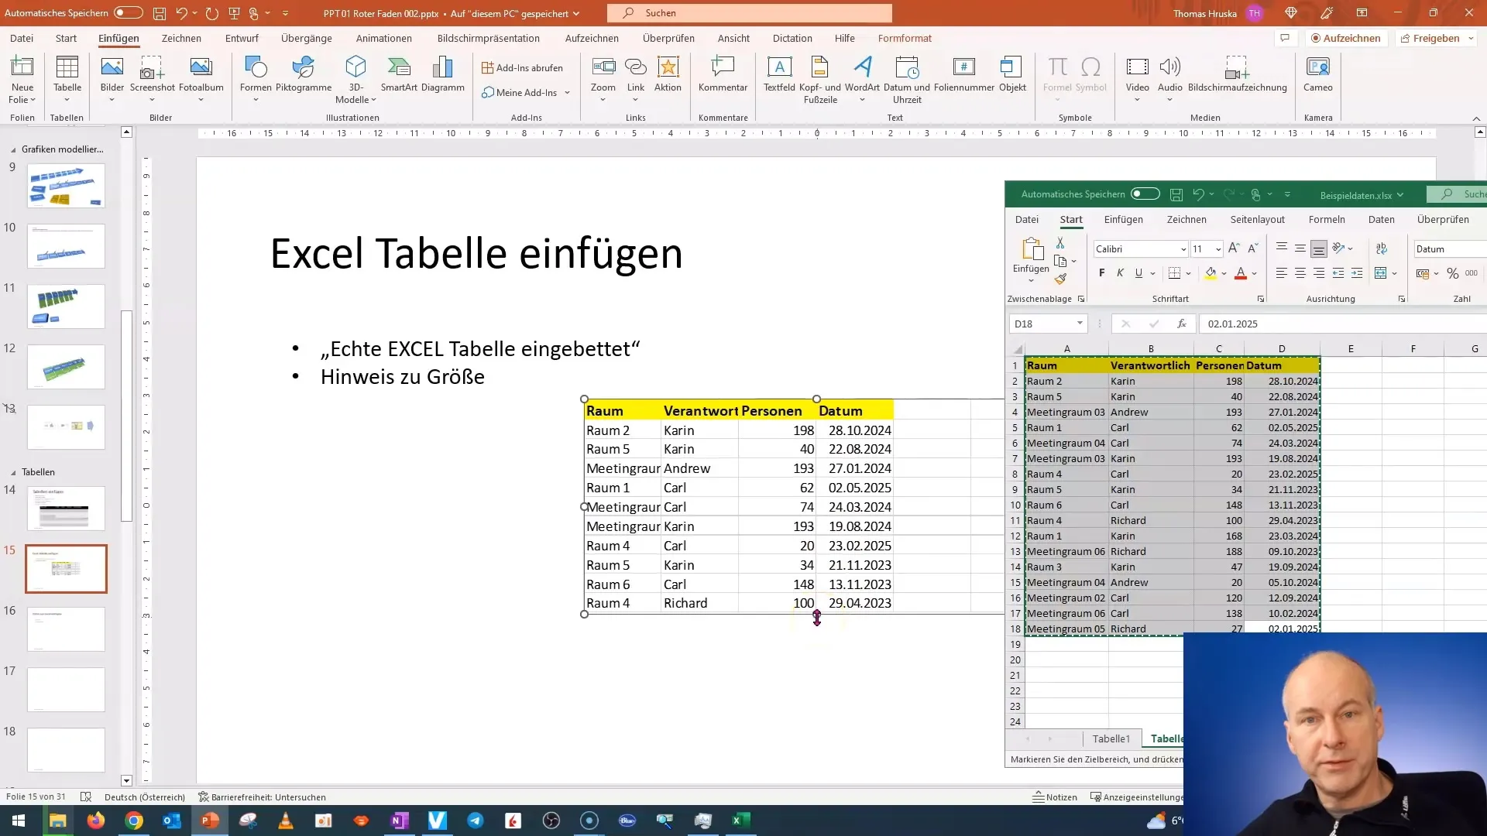Click the 3D-Modelle icon
1487x836 pixels.
[355, 68]
